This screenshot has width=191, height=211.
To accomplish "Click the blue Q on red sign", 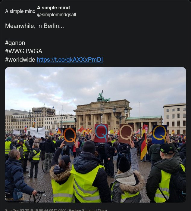I will pos(101,133).
